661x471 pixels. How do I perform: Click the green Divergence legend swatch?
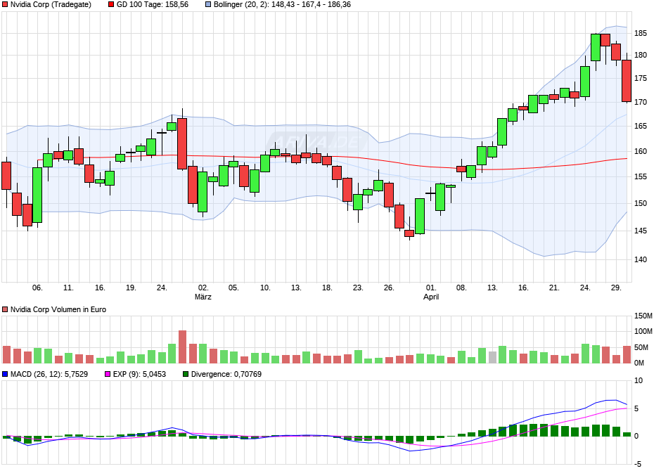[x=186, y=374]
